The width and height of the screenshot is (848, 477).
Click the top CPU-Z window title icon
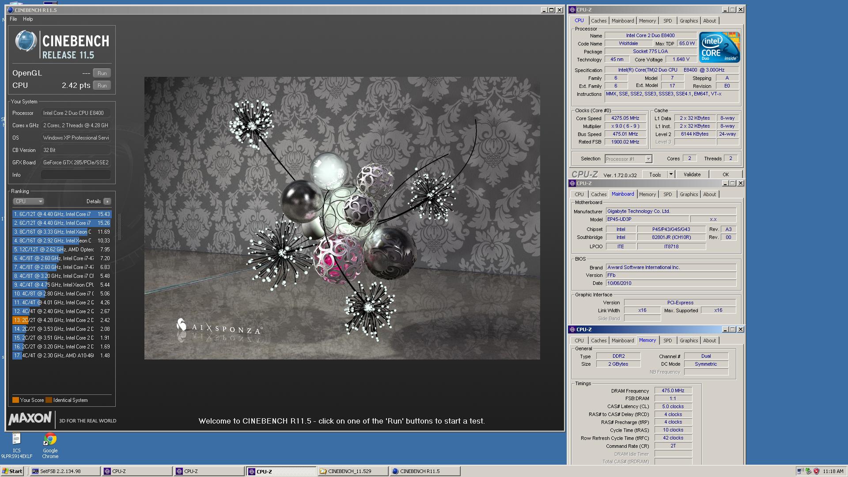(x=572, y=10)
